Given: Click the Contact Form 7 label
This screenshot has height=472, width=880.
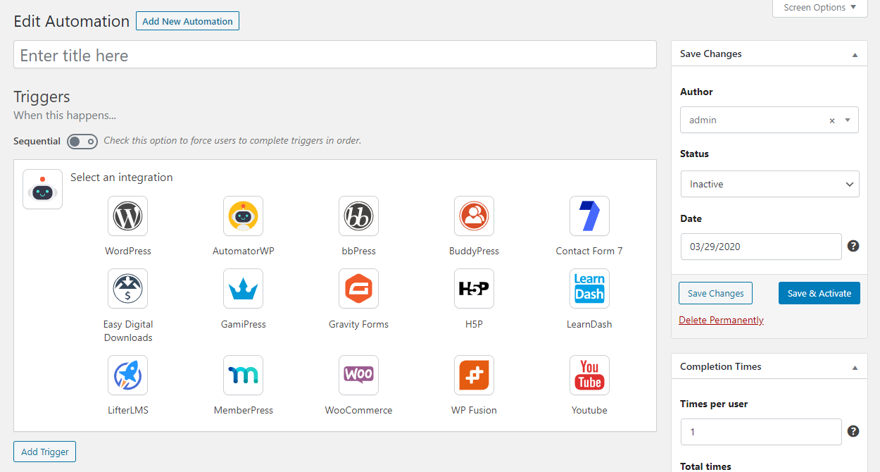Looking at the screenshot, I should click(589, 251).
